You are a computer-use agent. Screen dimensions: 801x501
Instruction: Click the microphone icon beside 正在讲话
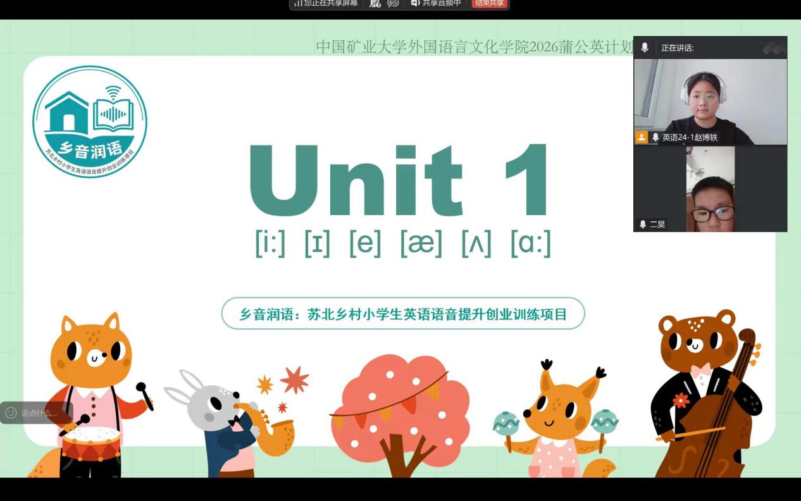[x=645, y=47]
